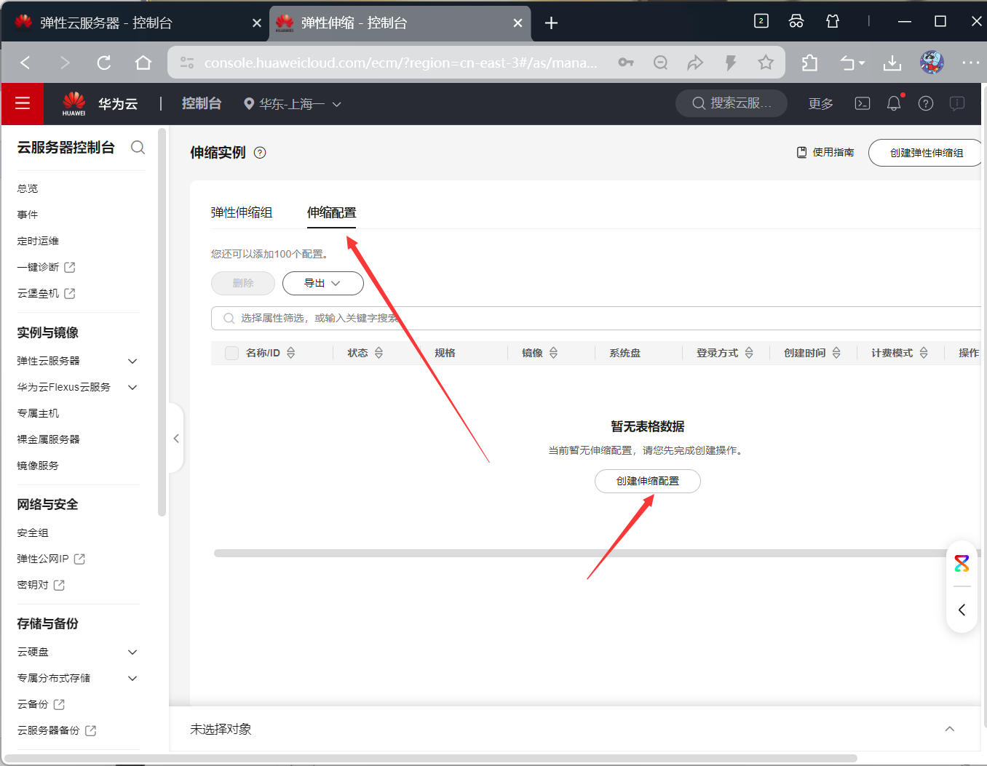The image size is (987, 766).
Task: Open browser profile avatar
Action: pyautogui.click(x=932, y=63)
